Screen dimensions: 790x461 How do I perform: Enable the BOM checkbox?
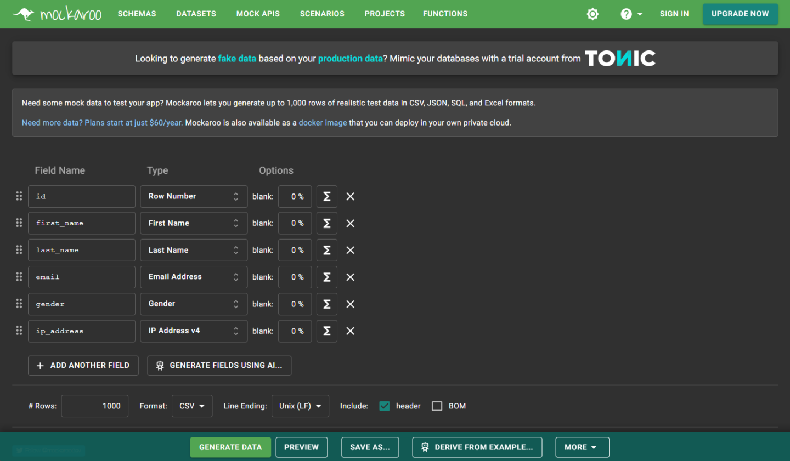[x=437, y=406]
